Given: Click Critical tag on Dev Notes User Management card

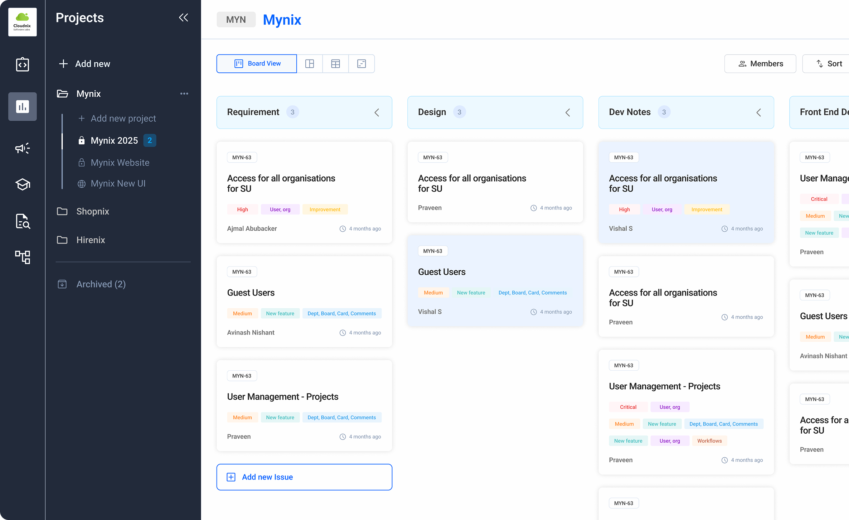Looking at the screenshot, I should tap(628, 407).
